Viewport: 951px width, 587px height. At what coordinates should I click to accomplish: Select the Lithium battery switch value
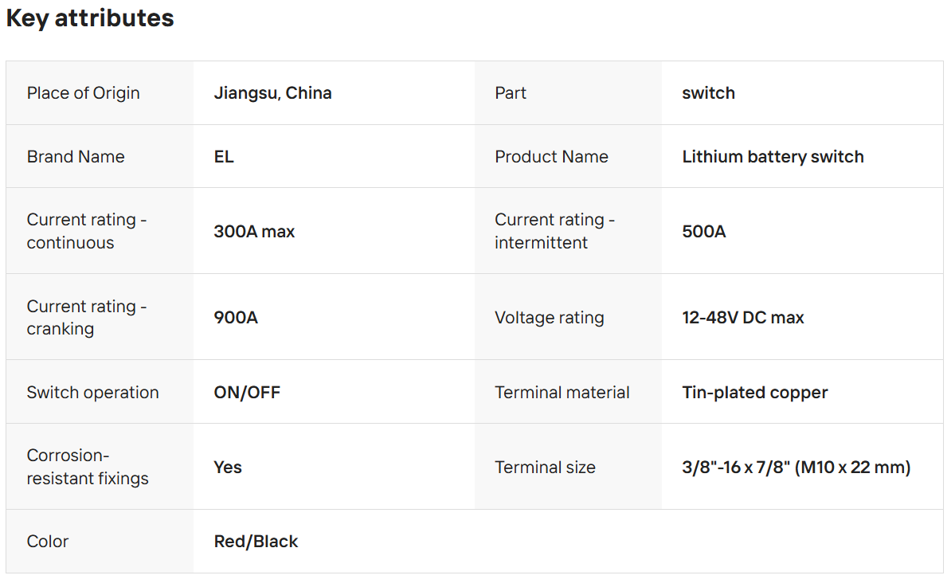pyautogui.click(x=773, y=157)
